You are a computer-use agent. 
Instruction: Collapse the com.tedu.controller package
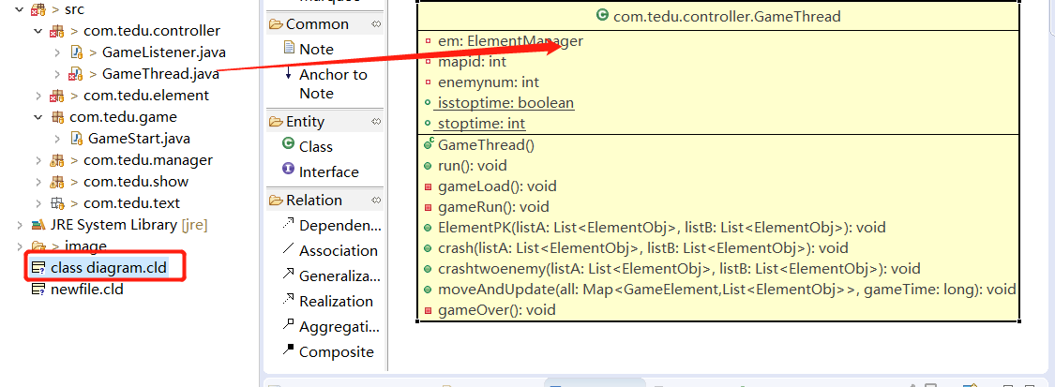coord(38,31)
